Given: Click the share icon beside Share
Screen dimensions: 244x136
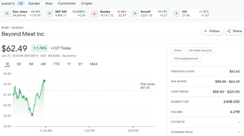Looking at the screenshot, I should [229, 31].
